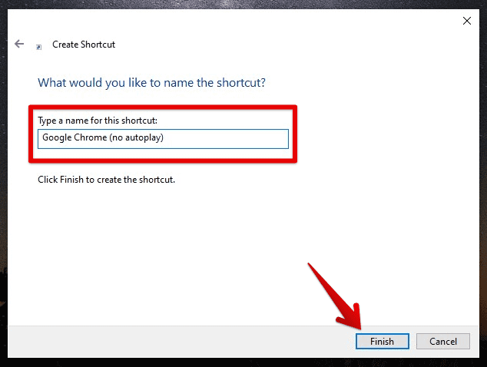
Task: Click heading 'What would you like to name the shortcut?'
Action: [151, 83]
